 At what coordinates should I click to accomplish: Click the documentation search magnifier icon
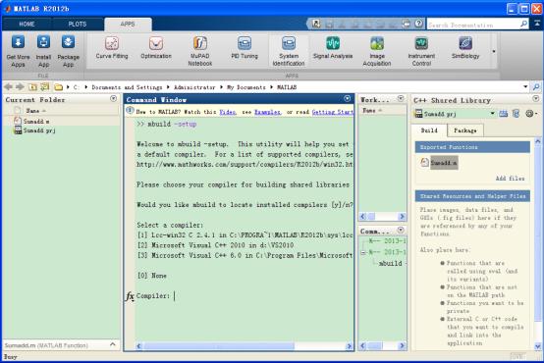click(x=524, y=24)
